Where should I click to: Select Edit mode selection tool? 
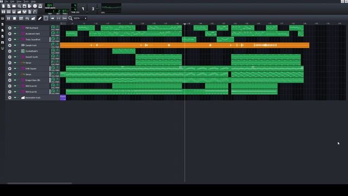[x=46, y=19]
